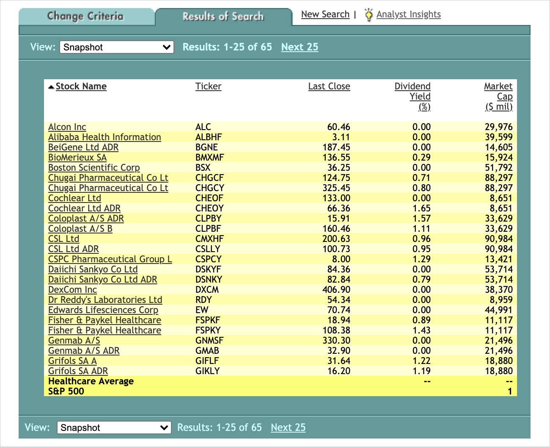The image size is (550, 447).
Task: Sort by Market Cap column header
Action: 498,97
